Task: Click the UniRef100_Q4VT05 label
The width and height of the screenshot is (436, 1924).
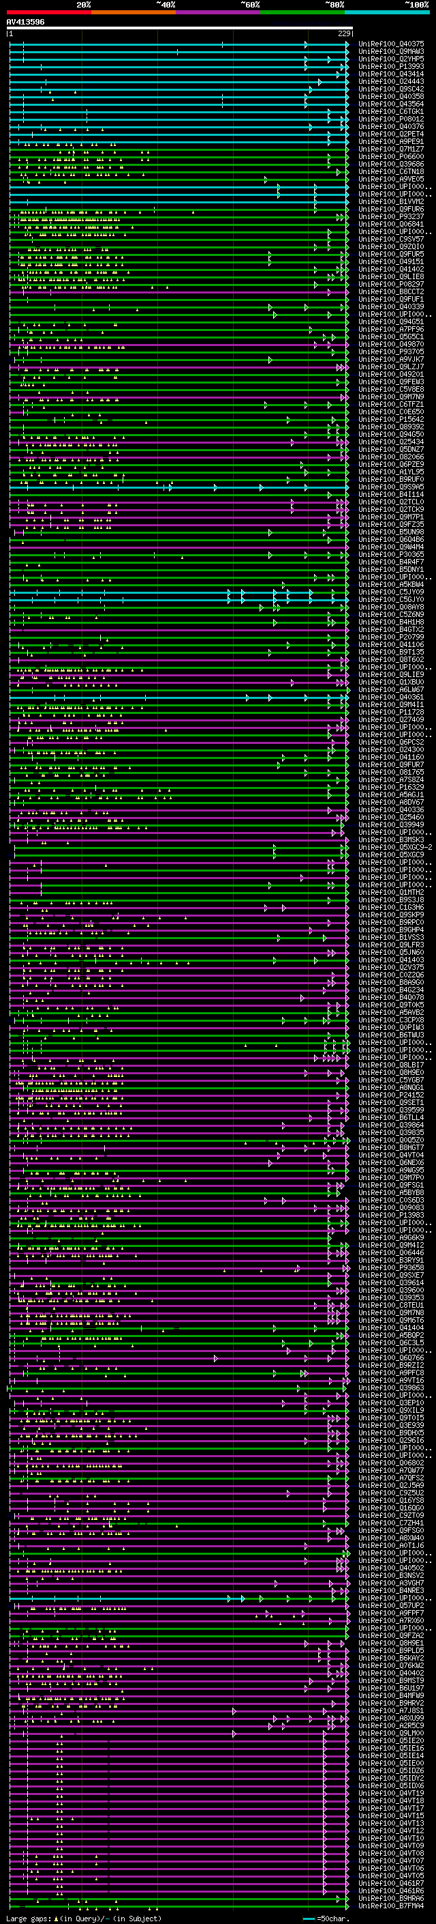Action: point(391,1876)
